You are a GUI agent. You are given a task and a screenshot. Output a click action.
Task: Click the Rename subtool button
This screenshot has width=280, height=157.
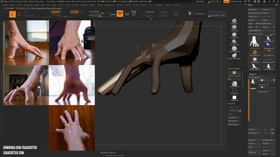(255, 140)
